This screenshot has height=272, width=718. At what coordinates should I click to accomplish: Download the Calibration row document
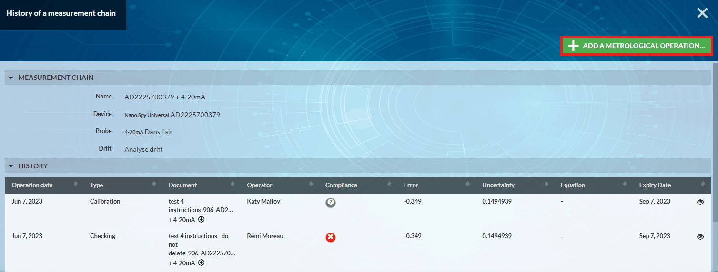tap(202, 219)
